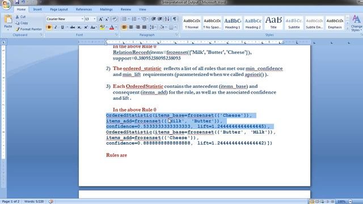Viewport: 363px width, 204px height.
Task: Open font color dropdown arrow
Action: pos(116,27)
